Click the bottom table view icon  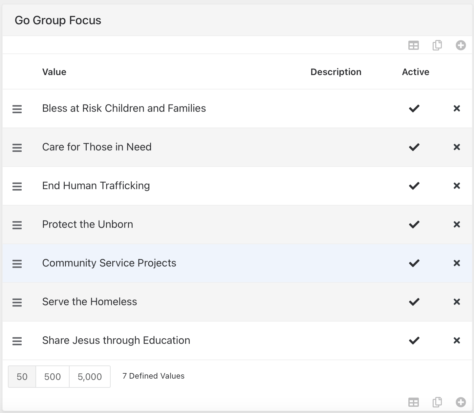(x=414, y=402)
